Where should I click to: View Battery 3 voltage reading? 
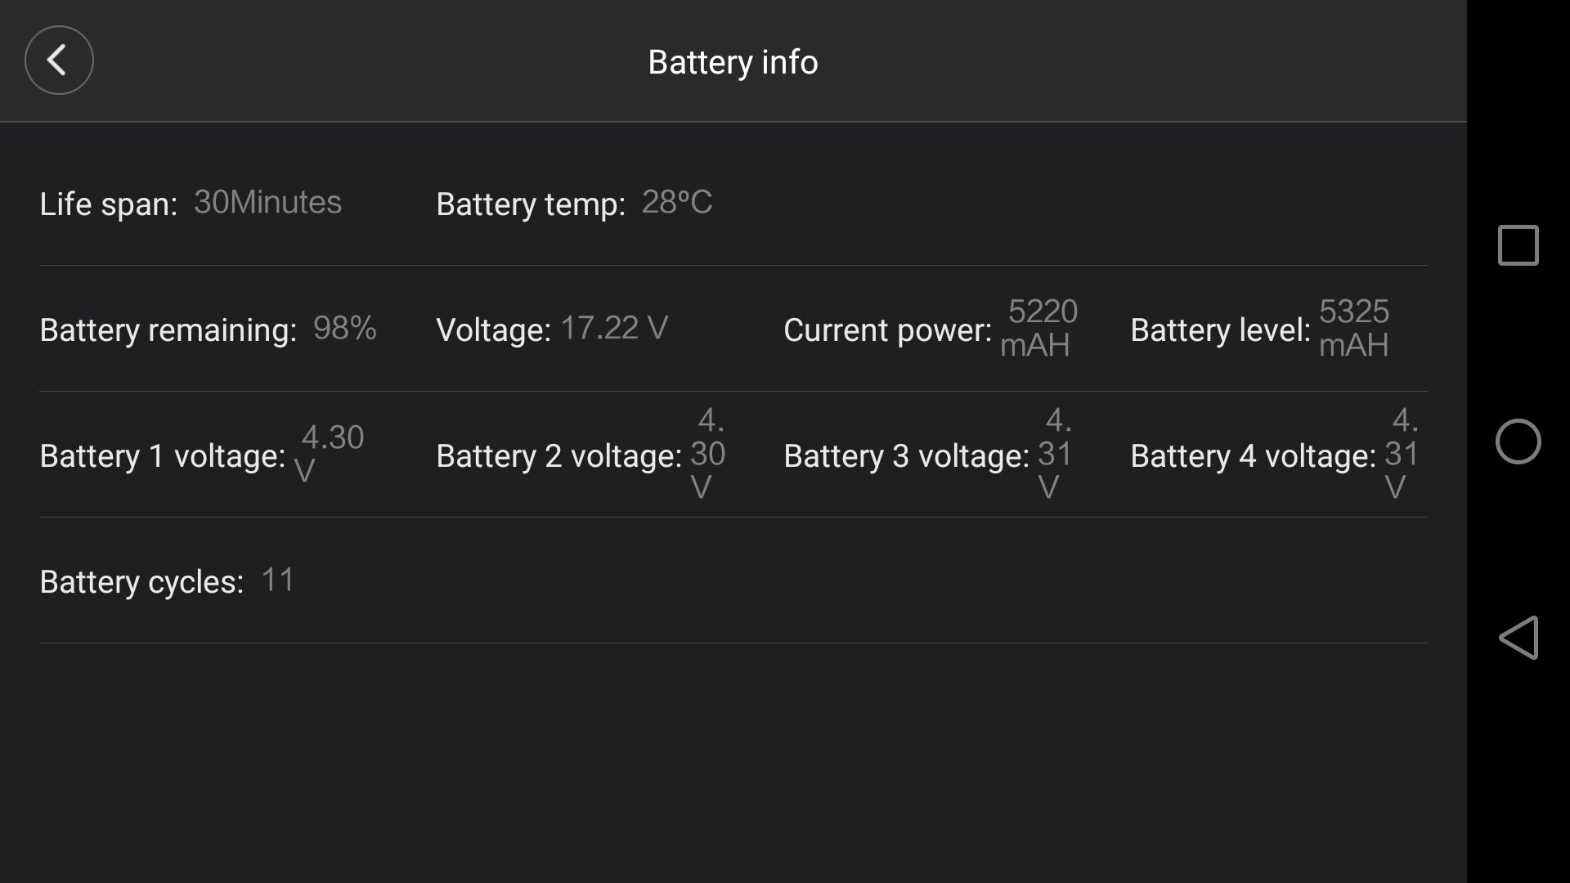point(1055,454)
